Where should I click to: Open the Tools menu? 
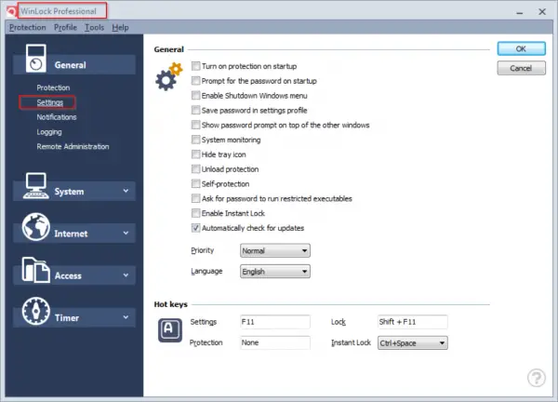[x=94, y=27]
